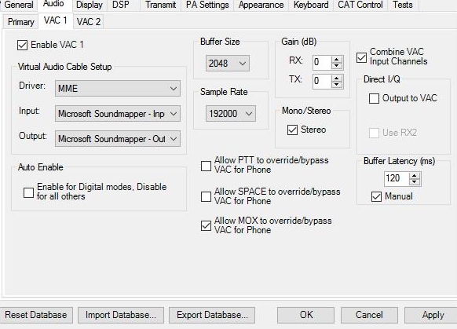The image size is (457, 329).
Task: Increase Buffer Latency with up arrow
Action: point(414,175)
